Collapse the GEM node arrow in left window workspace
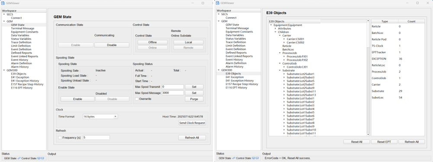The height and width of the screenshot is (162, 433). 4,21
